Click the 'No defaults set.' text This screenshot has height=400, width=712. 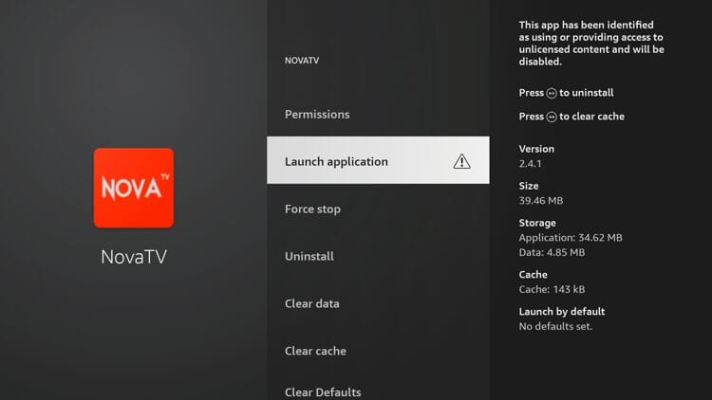tap(555, 326)
